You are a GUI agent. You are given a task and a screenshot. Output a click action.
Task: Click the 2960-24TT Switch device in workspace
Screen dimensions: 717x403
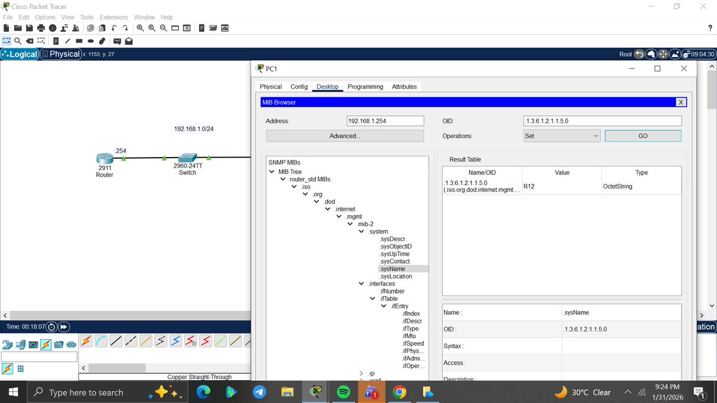[187, 158]
